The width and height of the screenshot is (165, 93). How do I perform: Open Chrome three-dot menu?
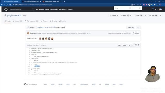pyautogui.click(x=163, y=5)
